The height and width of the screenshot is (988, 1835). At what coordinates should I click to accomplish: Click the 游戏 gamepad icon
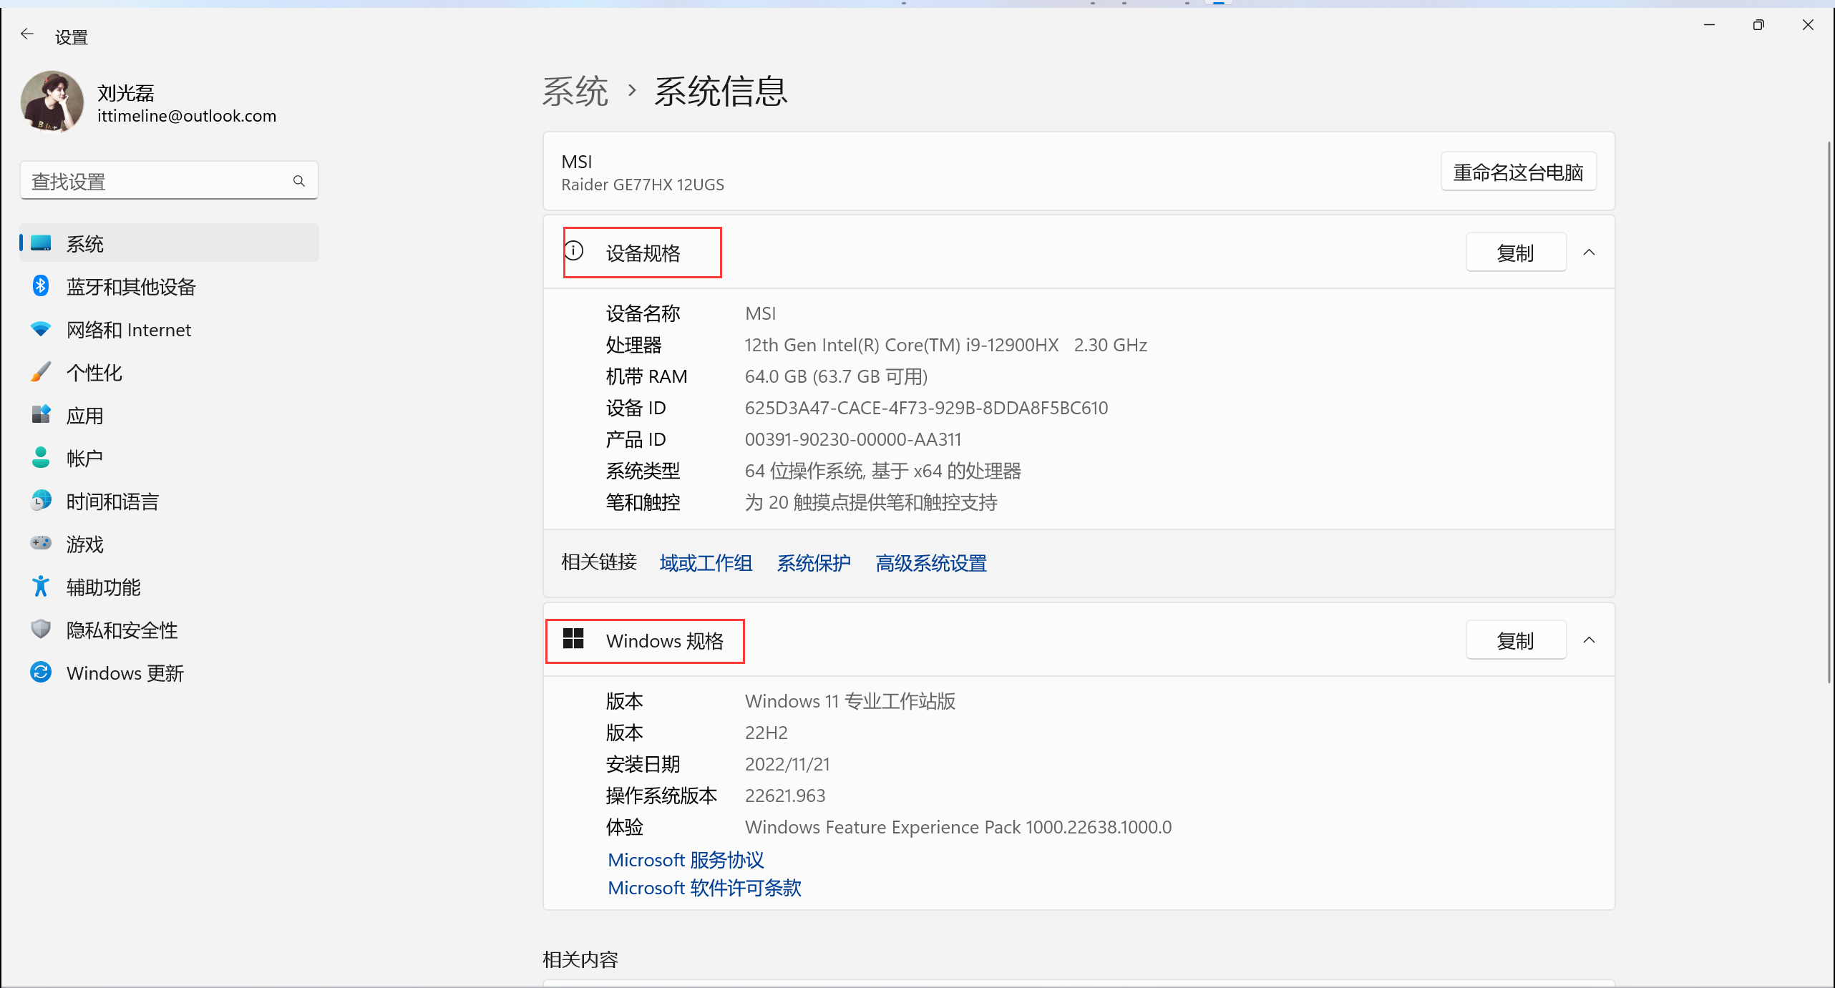pos(41,543)
